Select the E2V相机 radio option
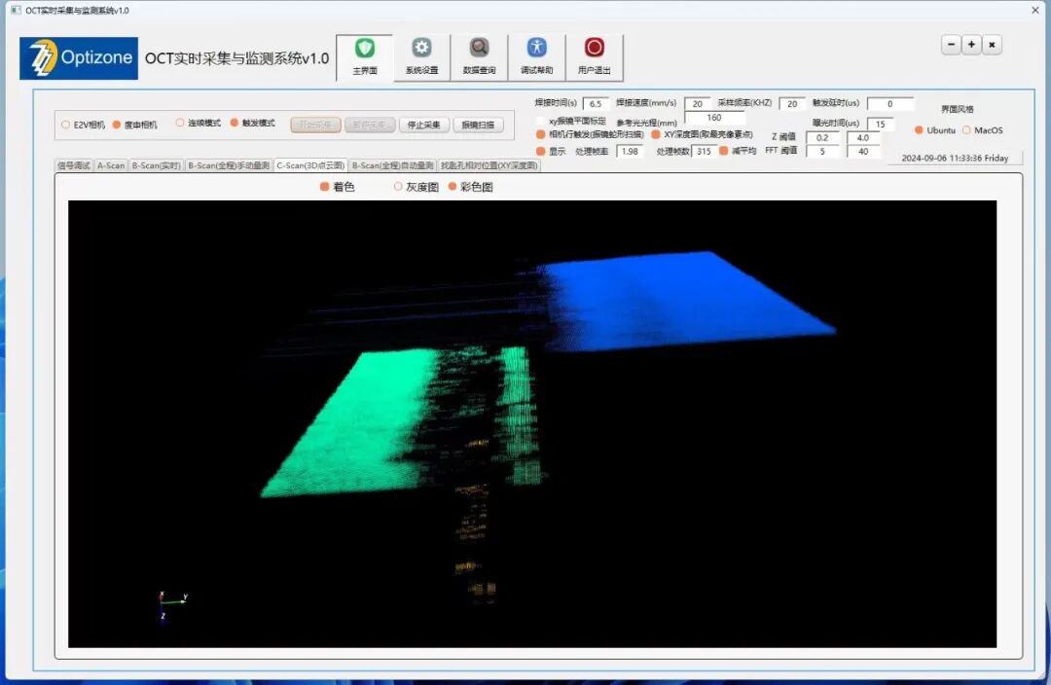The image size is (1051, 685). [66, 125]
